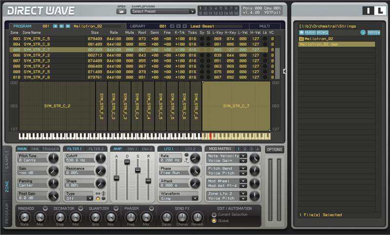Turn the Pitch Tune knob
This screenshot has height=235, width=390.
click(54, 158)
